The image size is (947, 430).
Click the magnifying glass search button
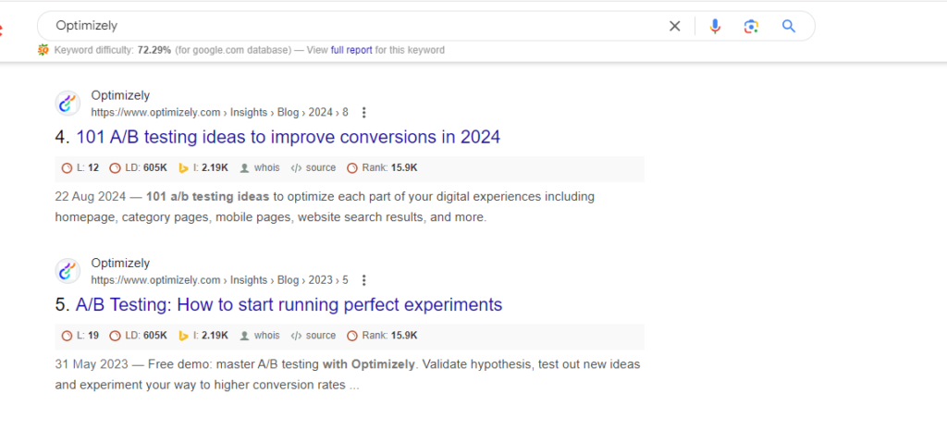[788, 26]
